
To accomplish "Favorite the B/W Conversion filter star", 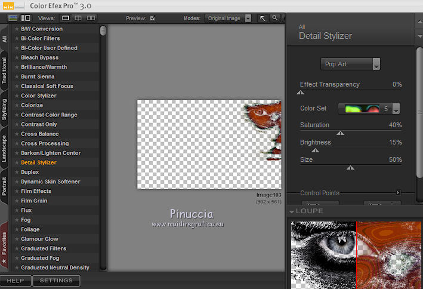I will click(x=17, y=29).
